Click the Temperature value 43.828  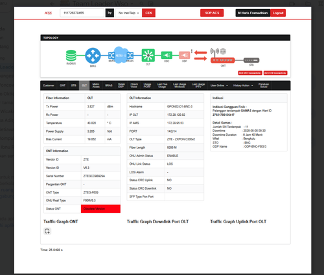(91, 123)
